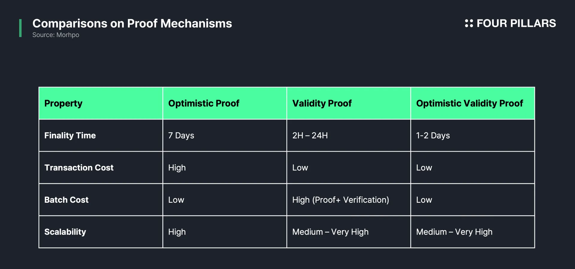Viewport: 575px width, 269px height.
Task: Click the green accent bar beside title
Action: click(x=20, y=28)
